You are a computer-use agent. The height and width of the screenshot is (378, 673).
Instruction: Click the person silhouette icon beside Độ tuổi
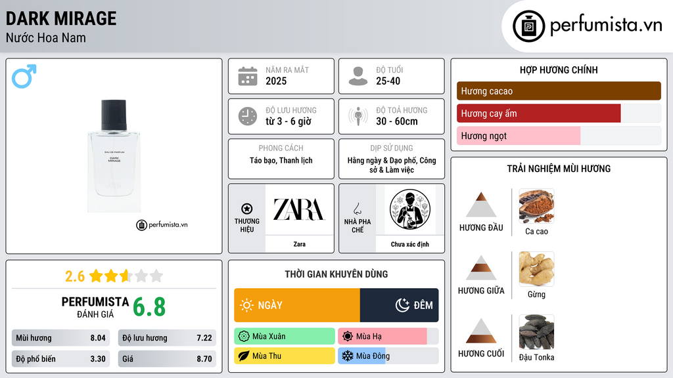point(358,76)
